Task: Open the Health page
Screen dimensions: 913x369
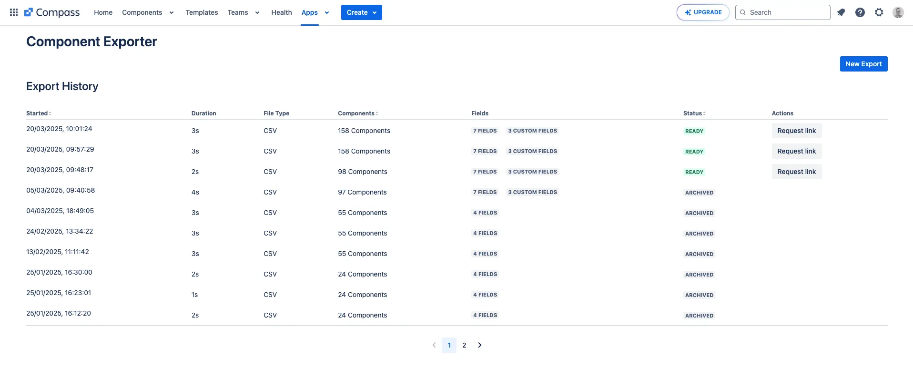Action: (282, 12)
